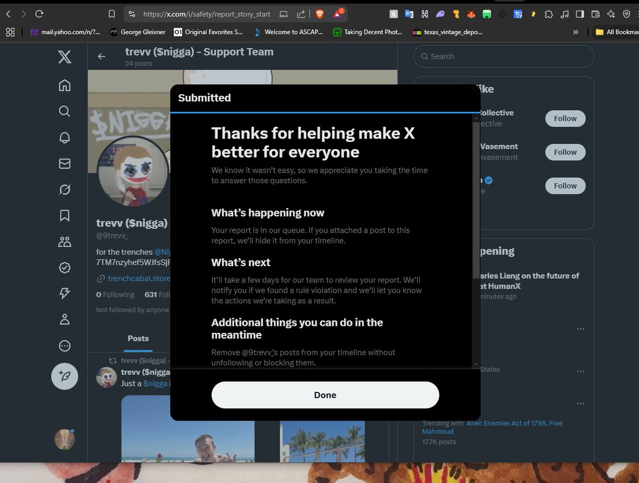Open Messages envelope in the sidebar
This screenshot has height=483, width=639.
pyautogui.click(x=64, y=163)
